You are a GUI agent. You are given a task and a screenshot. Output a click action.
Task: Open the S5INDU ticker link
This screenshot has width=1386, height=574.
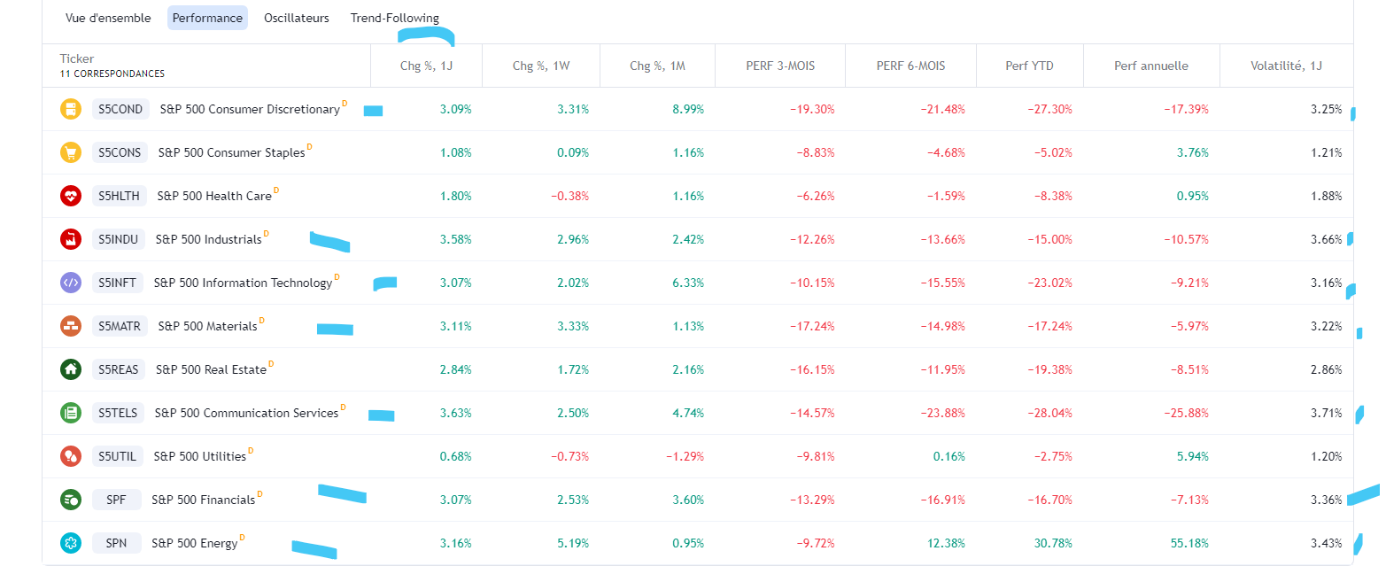(x=119, y=239)
